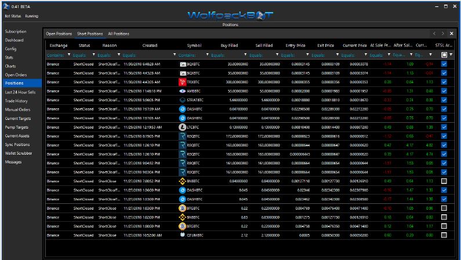461x260 pixels.
Task: Open Config in the sidebar
Action: [x=10, y=49]
